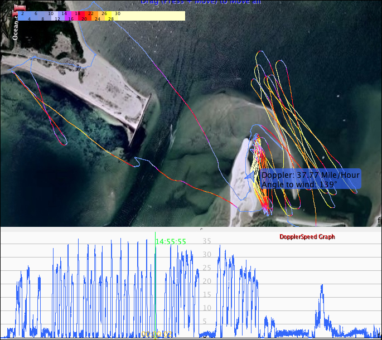Select the orange speed 22 legend swatch
The height and width of the screenshot is (340, 382).
pos(90,13)
